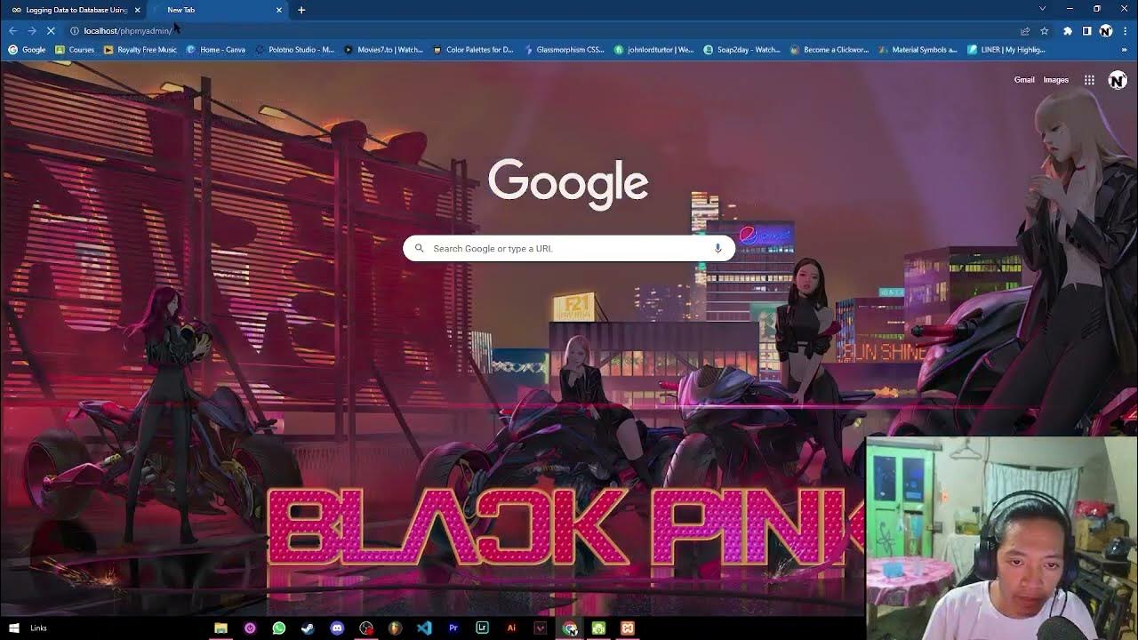1138x640 pixels.
Task: Open the Royalty Free Music bookmark folder
Action: [x=140, y=50]
